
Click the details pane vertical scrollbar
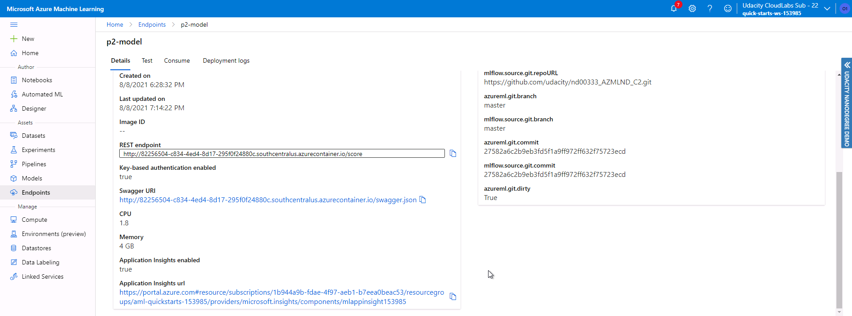[839, 240]
